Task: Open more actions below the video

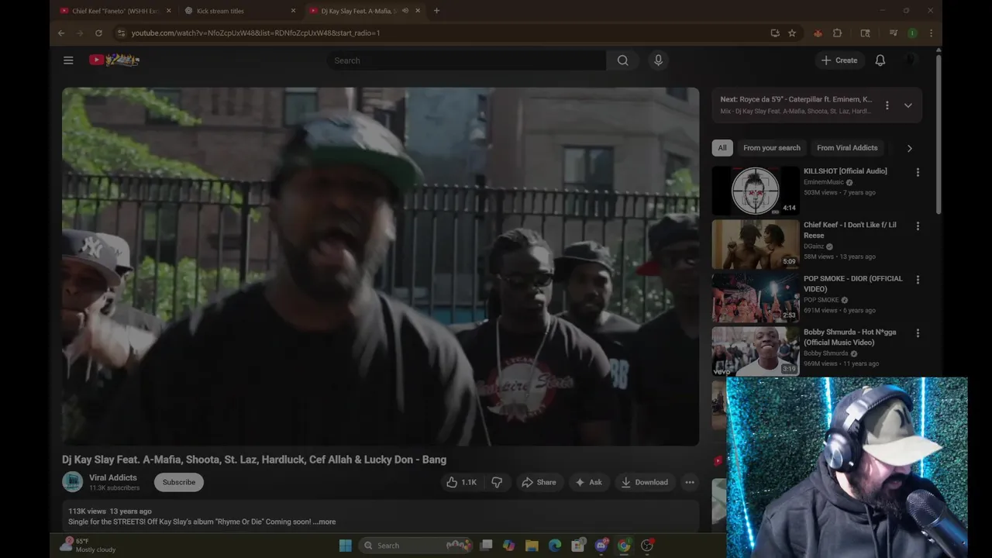Action: point(690,482)
